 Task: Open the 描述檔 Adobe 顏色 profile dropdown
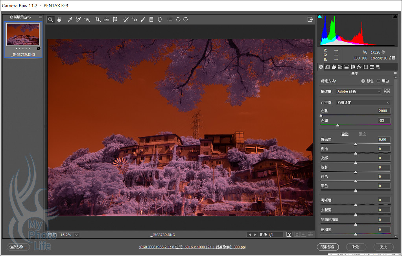point(359,91)
